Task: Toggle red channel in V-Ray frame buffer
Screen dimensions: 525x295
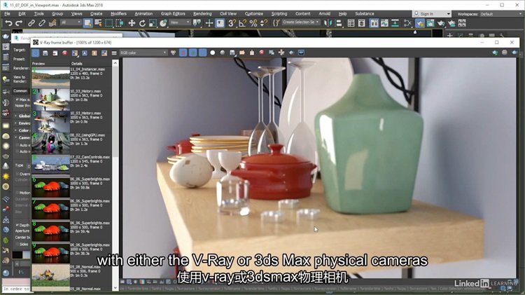Action: pos(183,53)
